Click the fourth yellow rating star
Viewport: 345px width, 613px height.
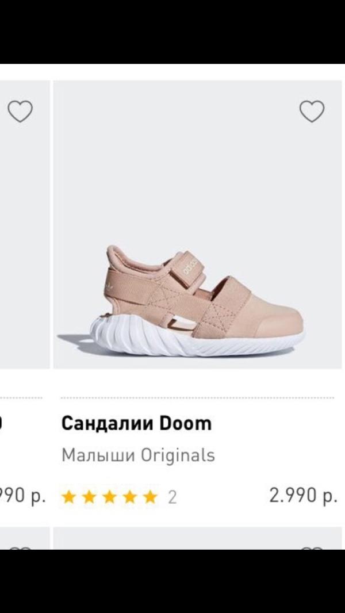pos(130,497)
